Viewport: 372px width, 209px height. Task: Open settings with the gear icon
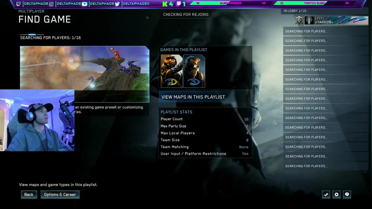[x=337, y=194]
